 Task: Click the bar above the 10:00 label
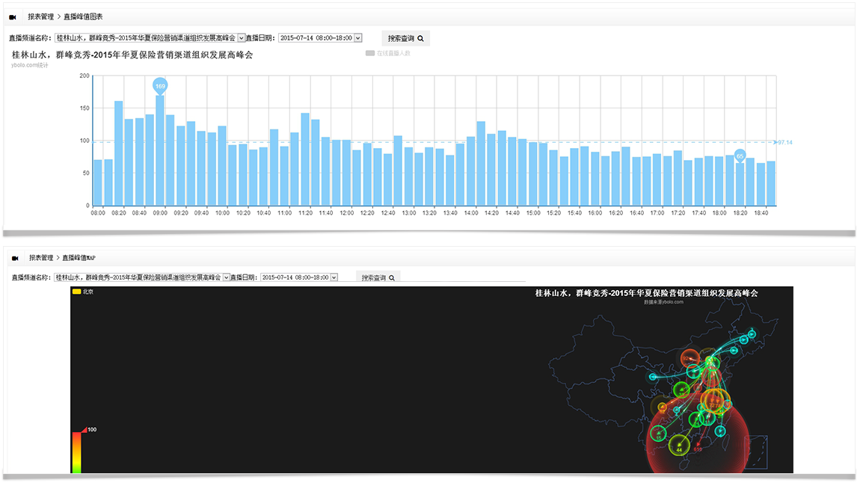(222, 166)
